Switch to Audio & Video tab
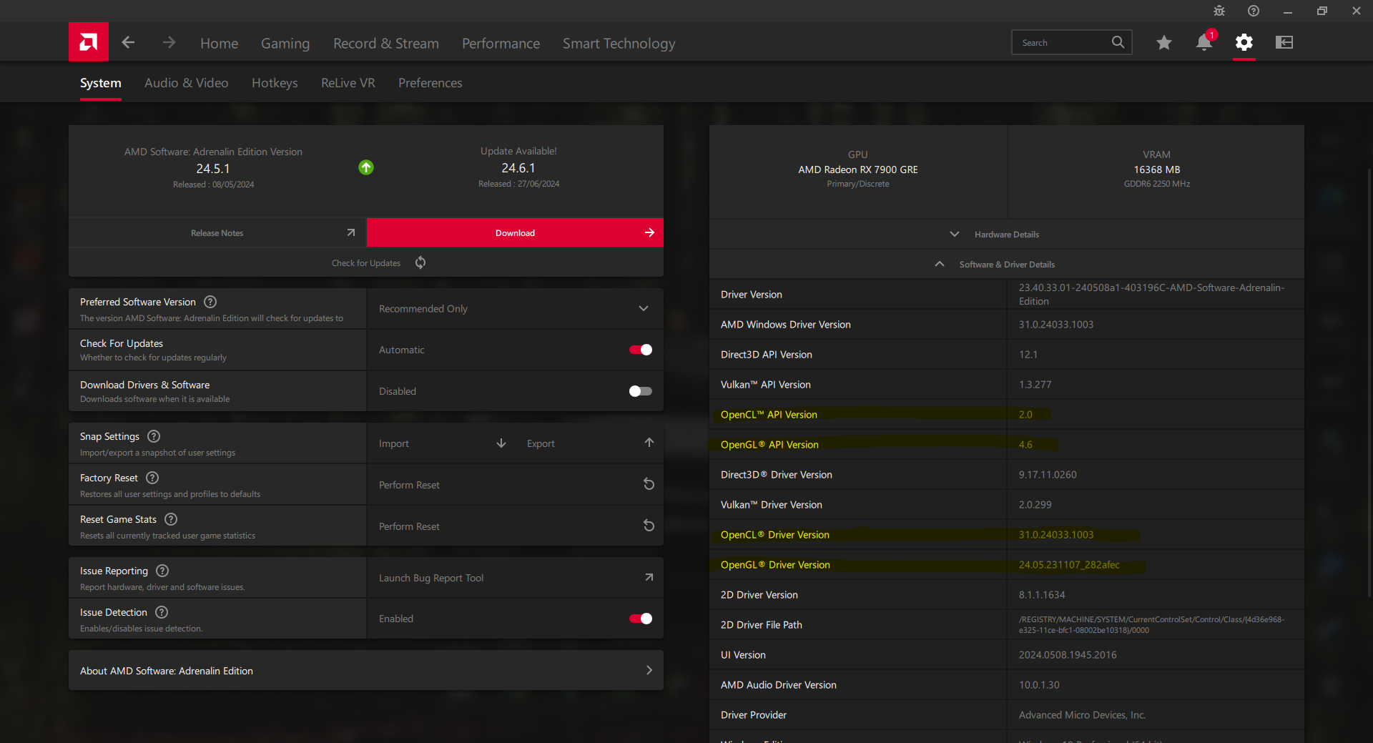This screenshot has height=743, width=1373. pyautogui.click(x=187, y=83)
